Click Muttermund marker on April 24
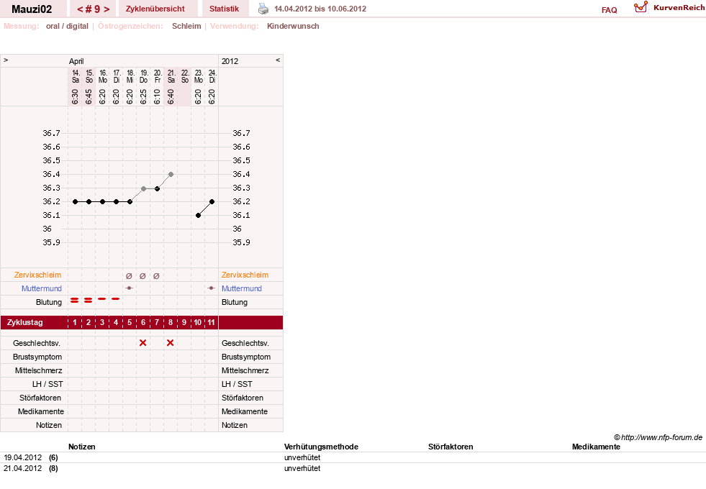 coord(211,288)
